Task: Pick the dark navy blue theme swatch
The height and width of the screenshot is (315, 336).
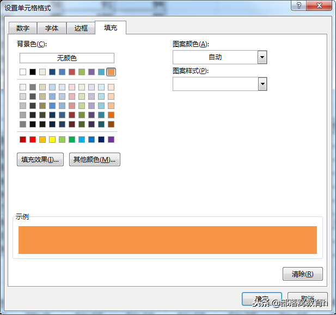Action: click(x=52, y=72)
